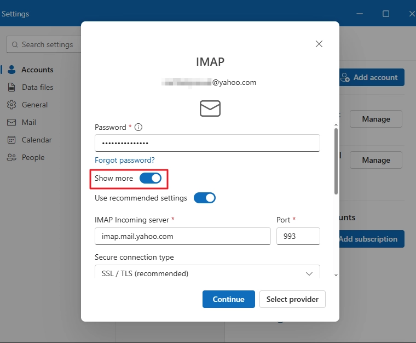Open the Accounts settings section
The width and height of the screenshot is (416, 343).
point(37,70)
